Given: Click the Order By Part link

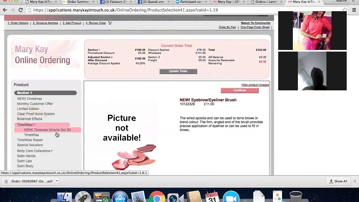Looking at the screenshot, I should (x=227, y=27).
